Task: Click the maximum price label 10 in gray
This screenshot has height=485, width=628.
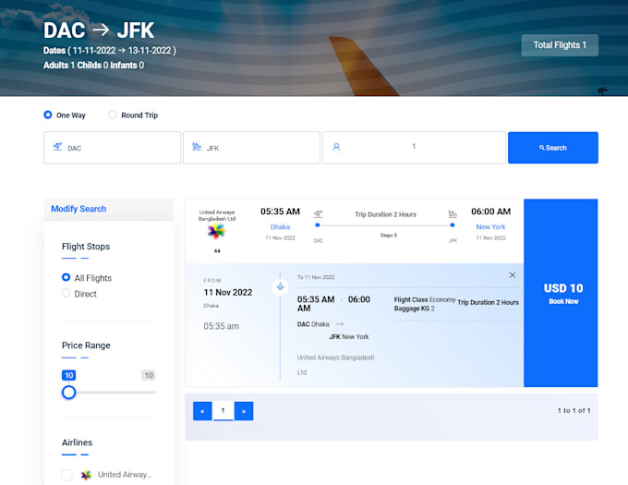Action: click(149, 375)
